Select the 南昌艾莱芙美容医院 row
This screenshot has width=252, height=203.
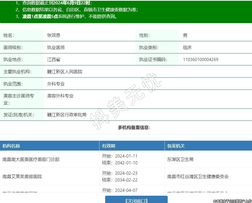[x=22, y=177]
